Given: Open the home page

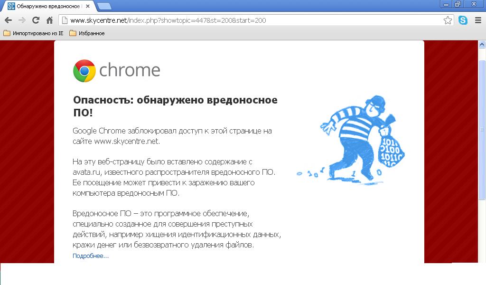Looking at the screenshot, I should (49, 20).
